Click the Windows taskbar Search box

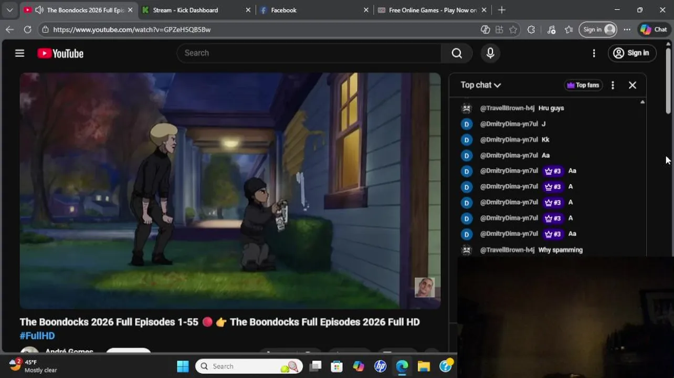(249, 366)
